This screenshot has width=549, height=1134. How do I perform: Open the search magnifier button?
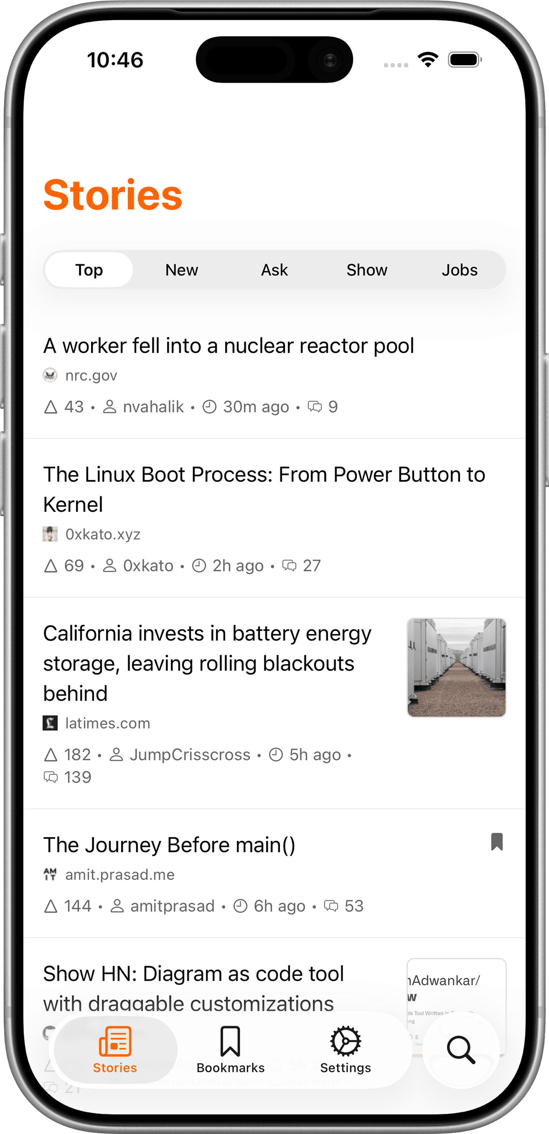(461, 1050)
